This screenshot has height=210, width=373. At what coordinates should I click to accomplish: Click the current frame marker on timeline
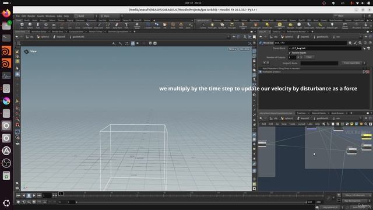[61, 194]
